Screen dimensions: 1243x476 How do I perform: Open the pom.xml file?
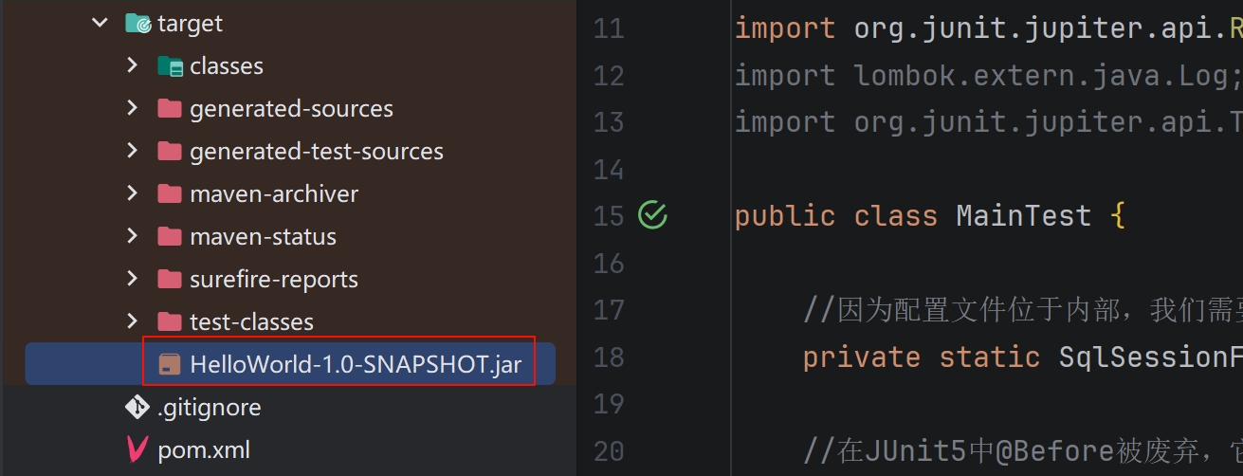coord(204,449)
